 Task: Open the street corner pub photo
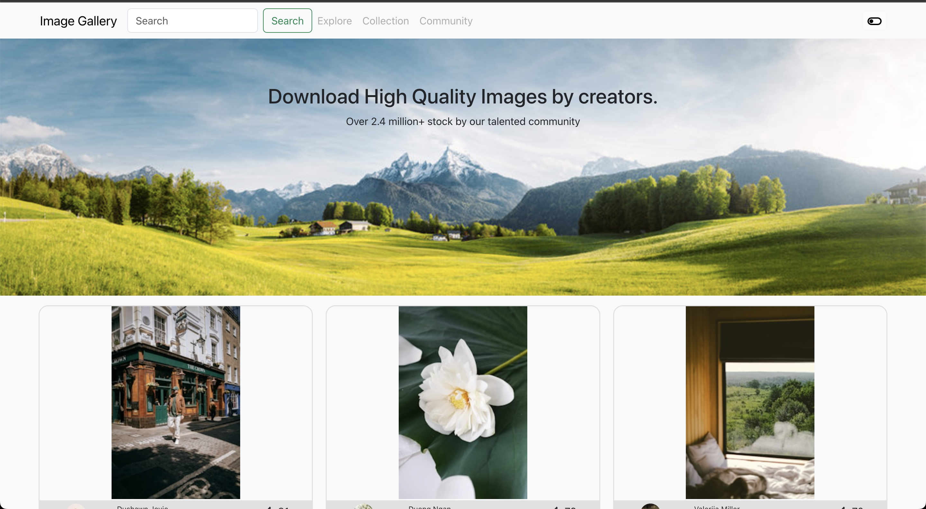[176, 402]
